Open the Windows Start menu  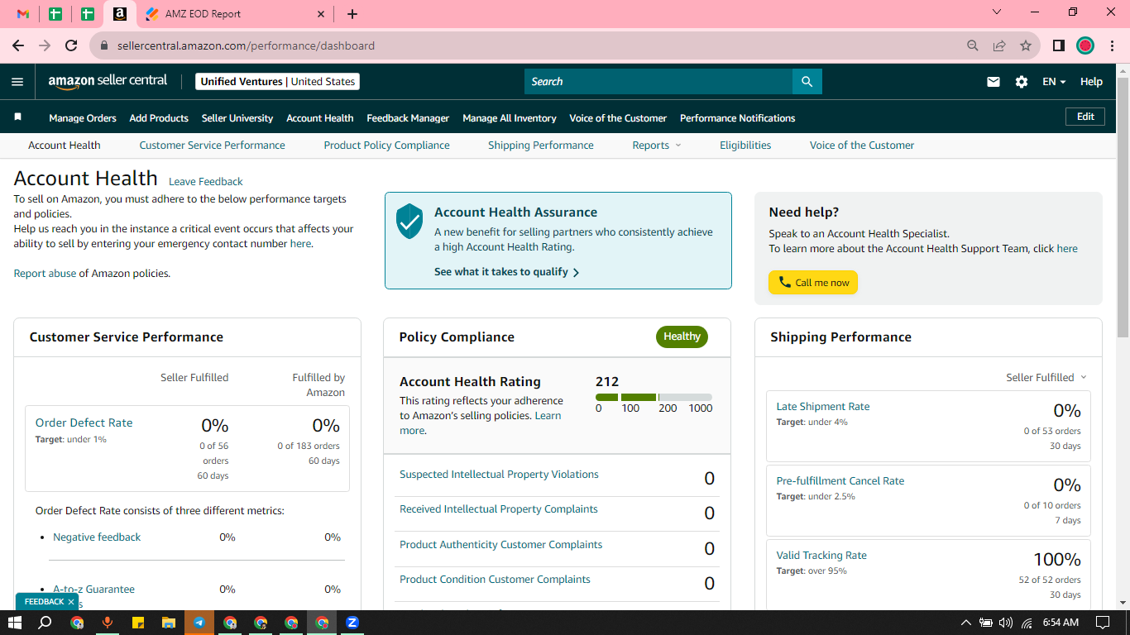[15, 623]
